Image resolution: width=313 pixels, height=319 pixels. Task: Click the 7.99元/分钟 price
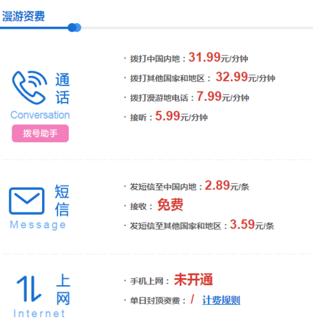[x=222, y=96]
